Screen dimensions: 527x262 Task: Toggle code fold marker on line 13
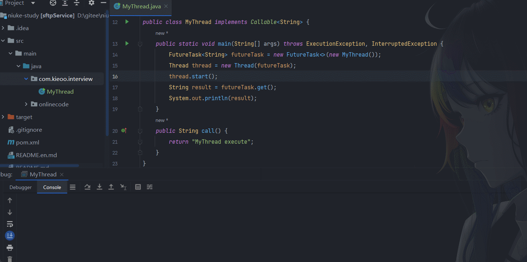click(140, 44)
